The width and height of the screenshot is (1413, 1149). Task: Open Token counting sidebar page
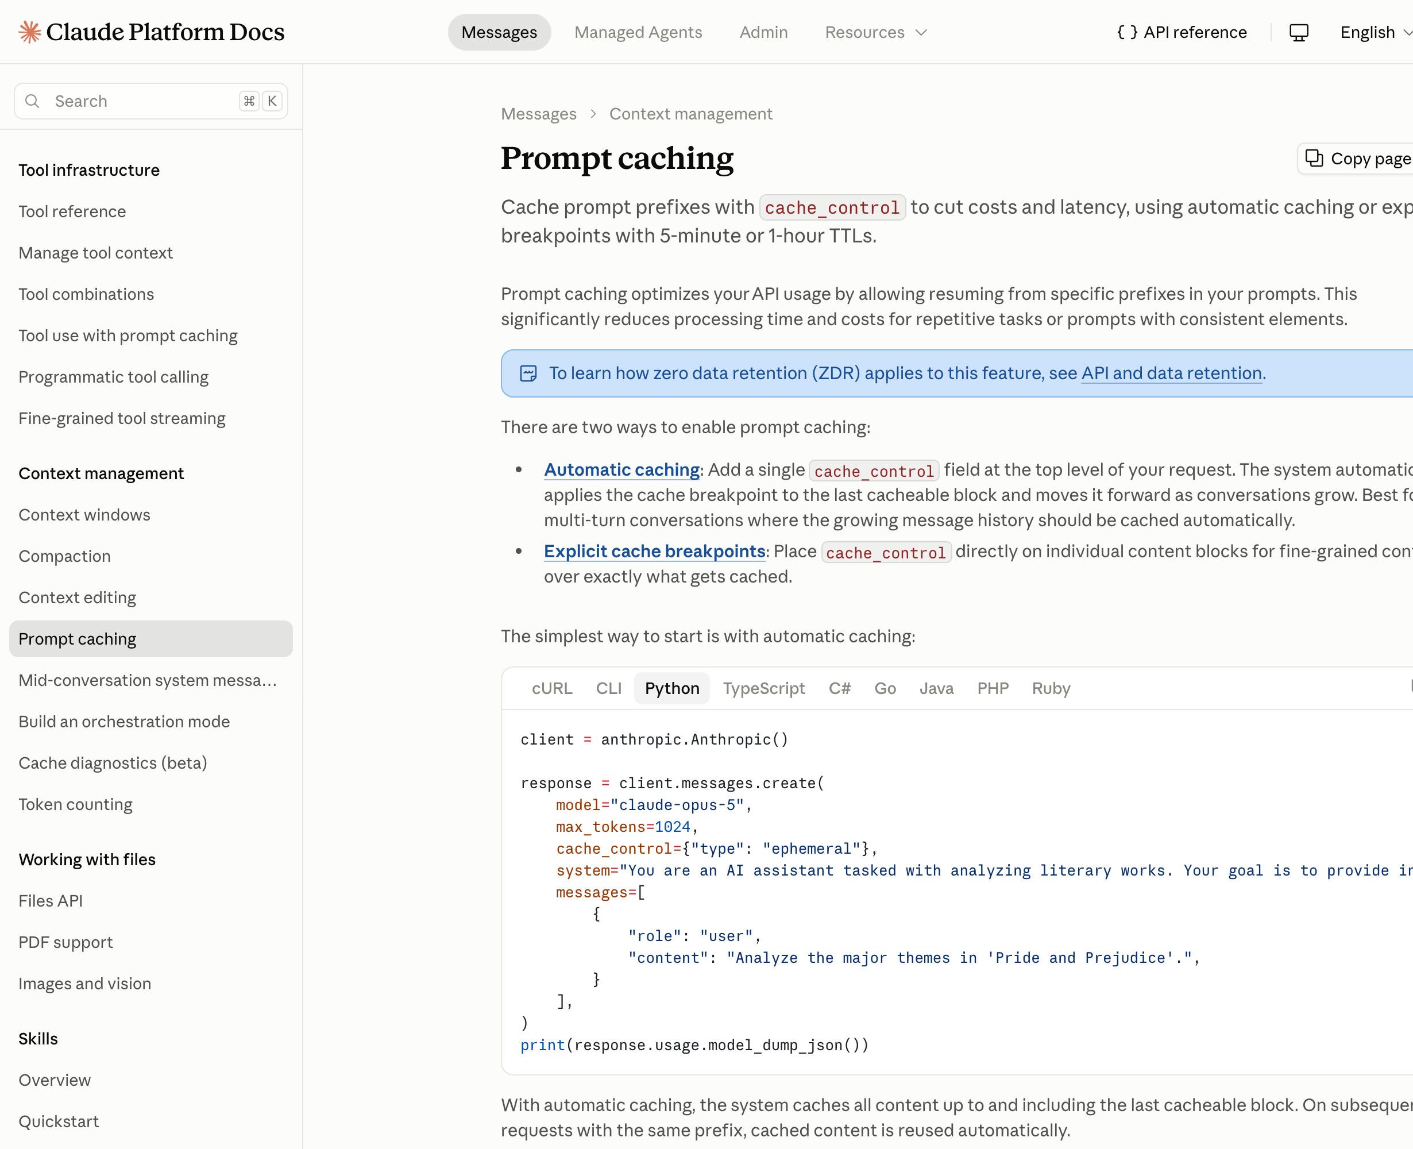point(75,805)
